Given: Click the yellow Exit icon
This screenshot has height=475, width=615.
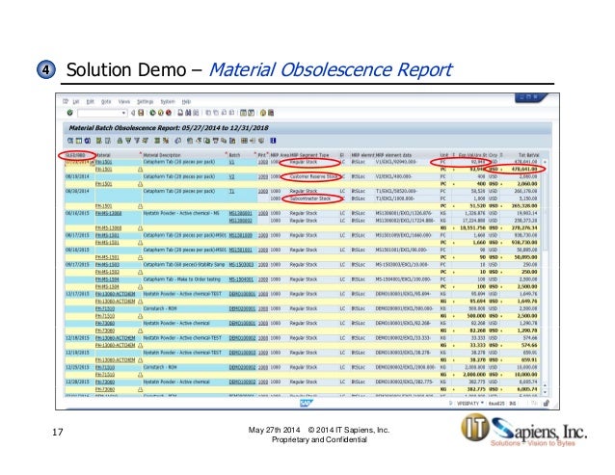Looking at the screenshot, I should point(160,113).
